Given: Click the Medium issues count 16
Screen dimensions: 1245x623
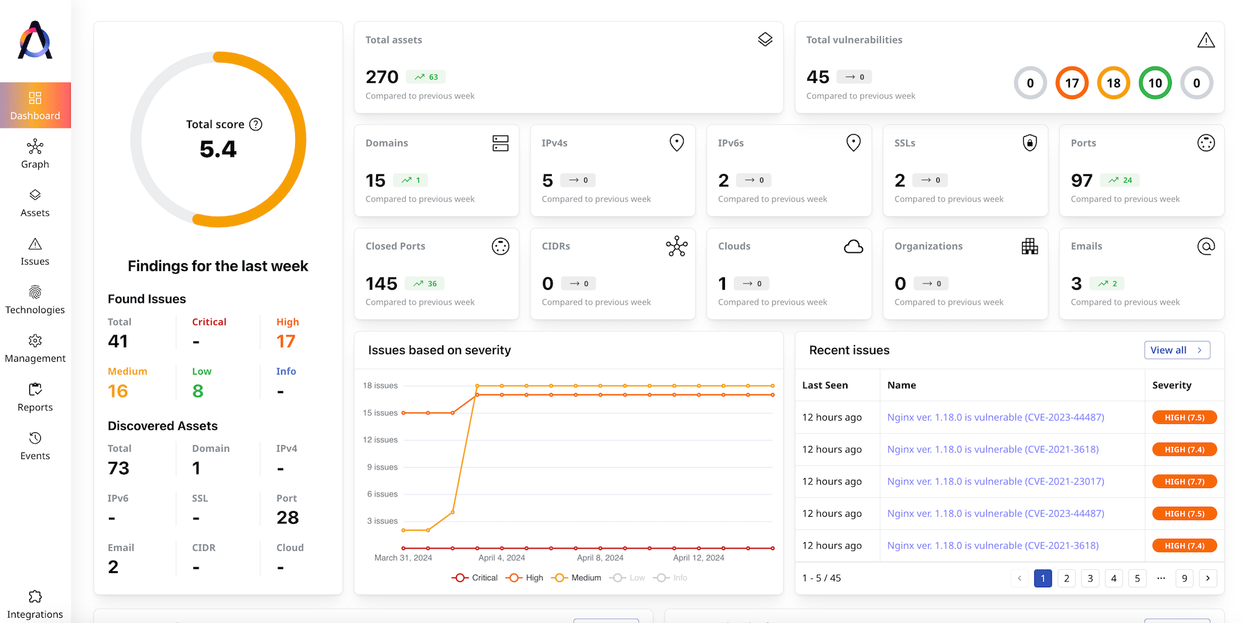Looking at the screenshot, I should click(x=118, y=392).
